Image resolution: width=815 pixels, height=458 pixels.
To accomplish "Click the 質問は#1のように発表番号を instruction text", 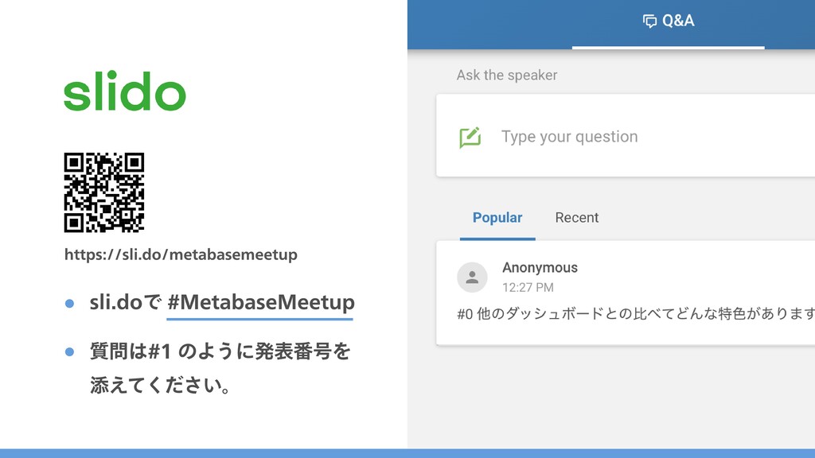I will point(220,351).
